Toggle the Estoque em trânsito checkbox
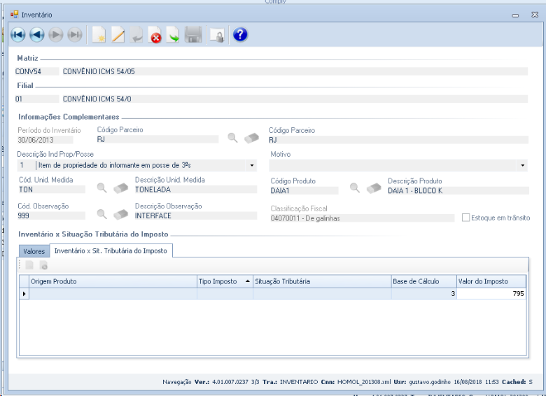This screenshot has height=396, width=546. (466, 218)
